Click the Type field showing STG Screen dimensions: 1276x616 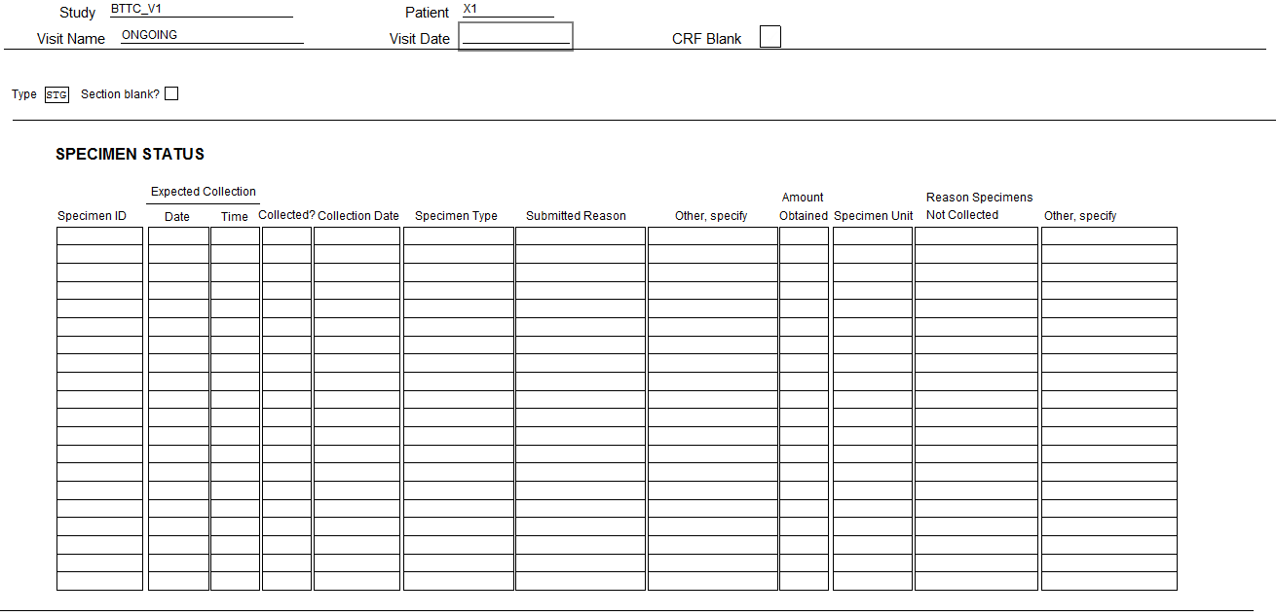pos(56,94)
